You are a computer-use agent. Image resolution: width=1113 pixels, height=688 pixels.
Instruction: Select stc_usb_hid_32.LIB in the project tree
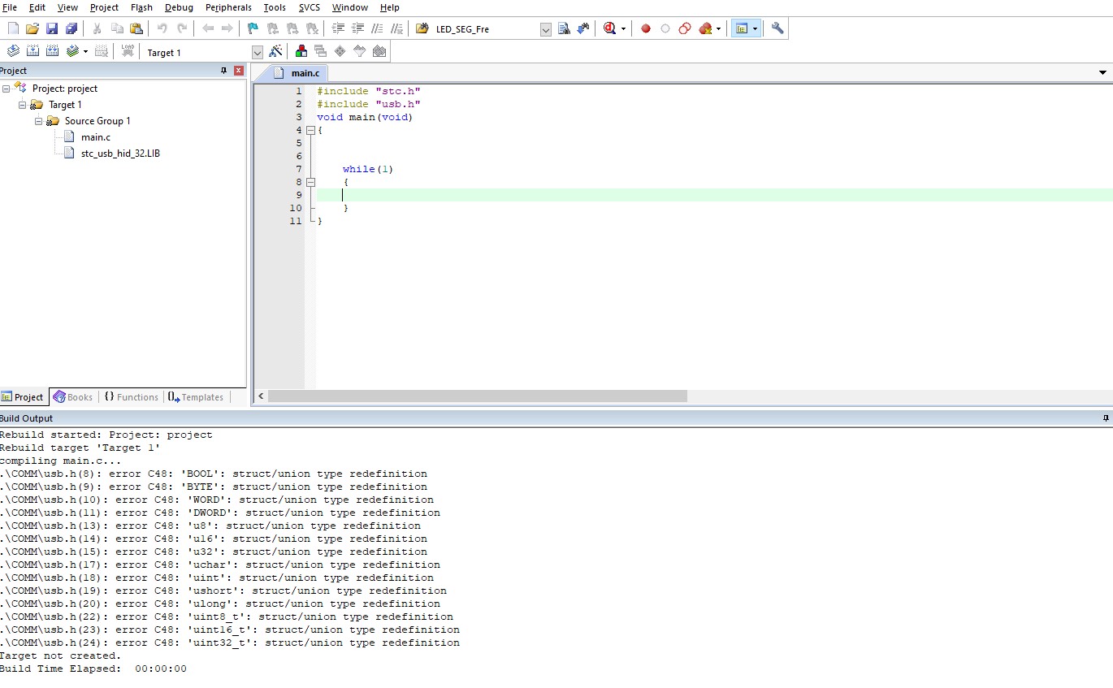coord(120,154)
